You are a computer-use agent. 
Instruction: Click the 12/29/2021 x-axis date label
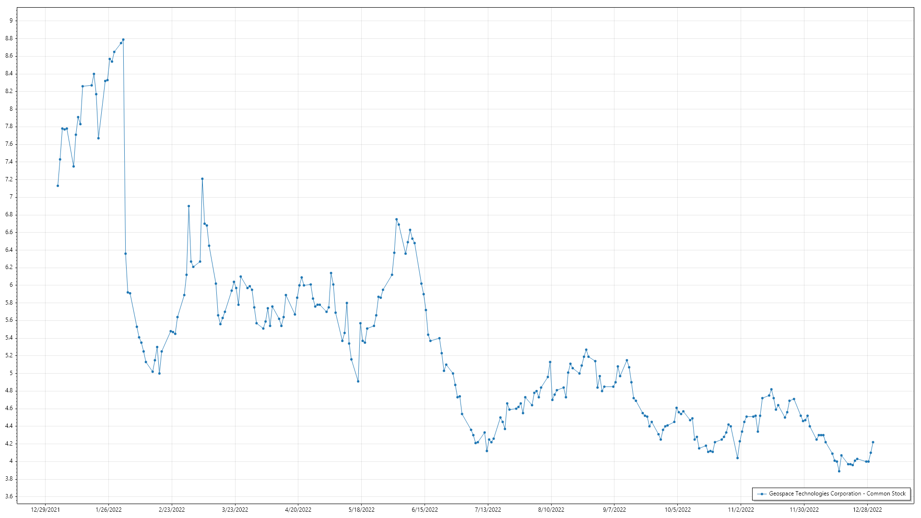(46, 509)
